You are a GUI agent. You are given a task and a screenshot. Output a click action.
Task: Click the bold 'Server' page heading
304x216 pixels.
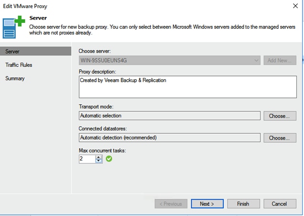38,18
